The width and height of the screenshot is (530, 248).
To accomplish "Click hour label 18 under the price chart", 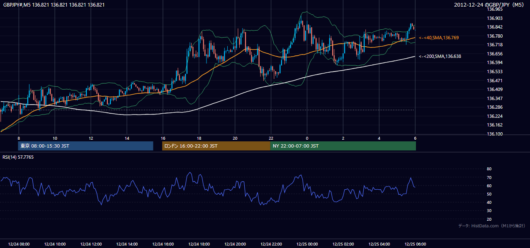I will click(199, 138).
